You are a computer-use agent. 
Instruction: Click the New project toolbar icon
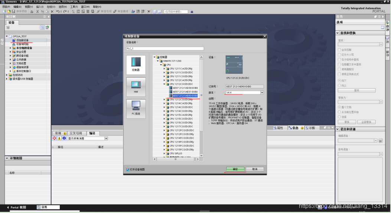(4, 12)
